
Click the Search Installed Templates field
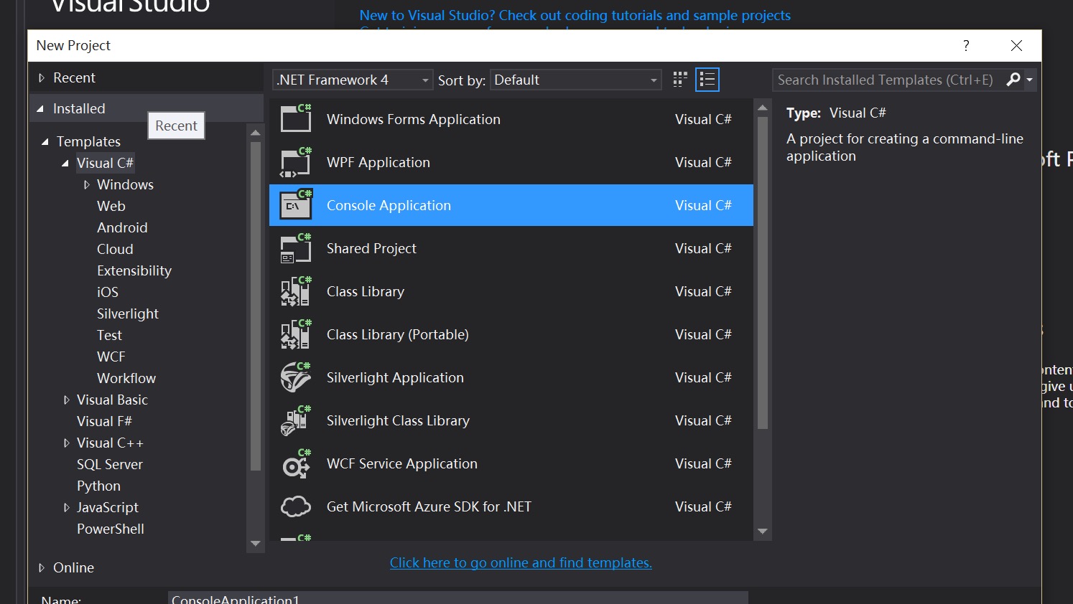click(x=888, y=80)
